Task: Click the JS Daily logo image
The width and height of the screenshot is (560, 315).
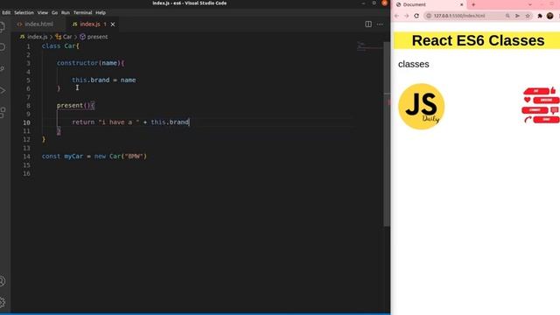Action: click(x=422, y=107)
